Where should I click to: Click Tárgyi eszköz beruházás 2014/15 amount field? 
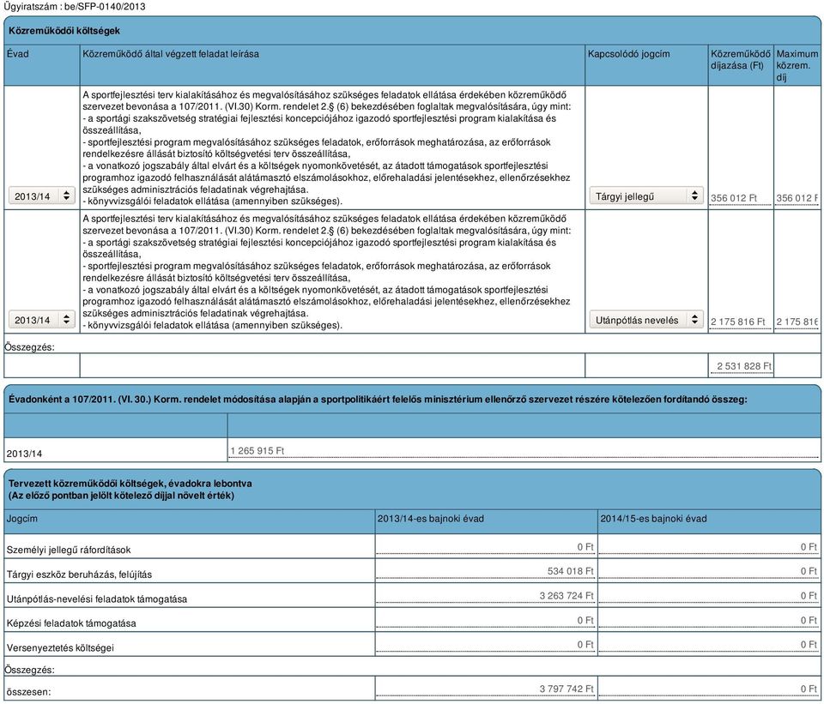pos(709,571)
